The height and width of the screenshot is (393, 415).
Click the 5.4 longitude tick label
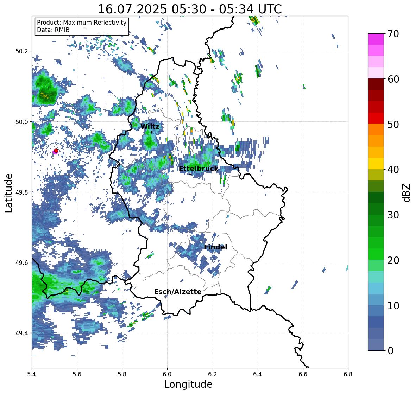[31, 374]
